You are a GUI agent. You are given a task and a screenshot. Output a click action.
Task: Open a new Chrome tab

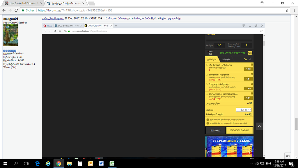pos(91,3)
